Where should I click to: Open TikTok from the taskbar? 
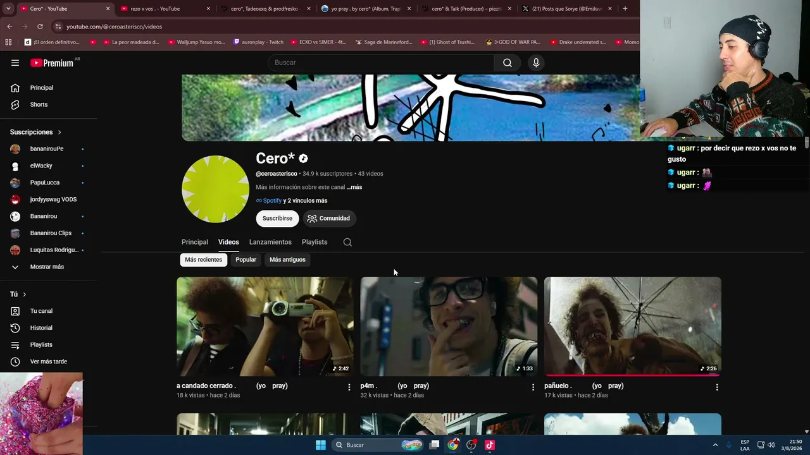(489, 445)
